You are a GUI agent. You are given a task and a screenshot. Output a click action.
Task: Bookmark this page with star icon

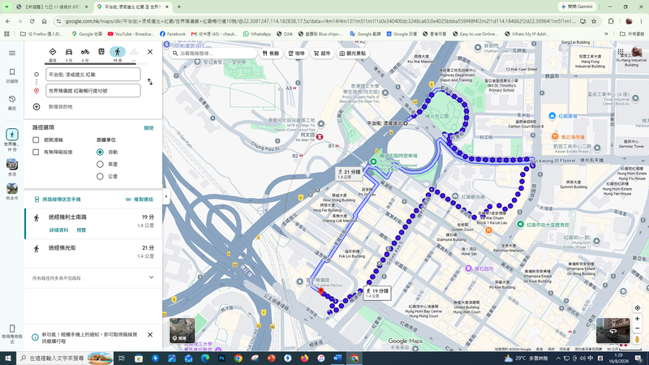coord(594,21)
